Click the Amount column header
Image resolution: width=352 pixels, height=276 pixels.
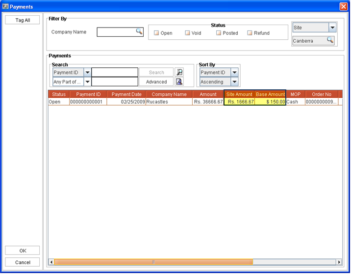click(208, 94)
